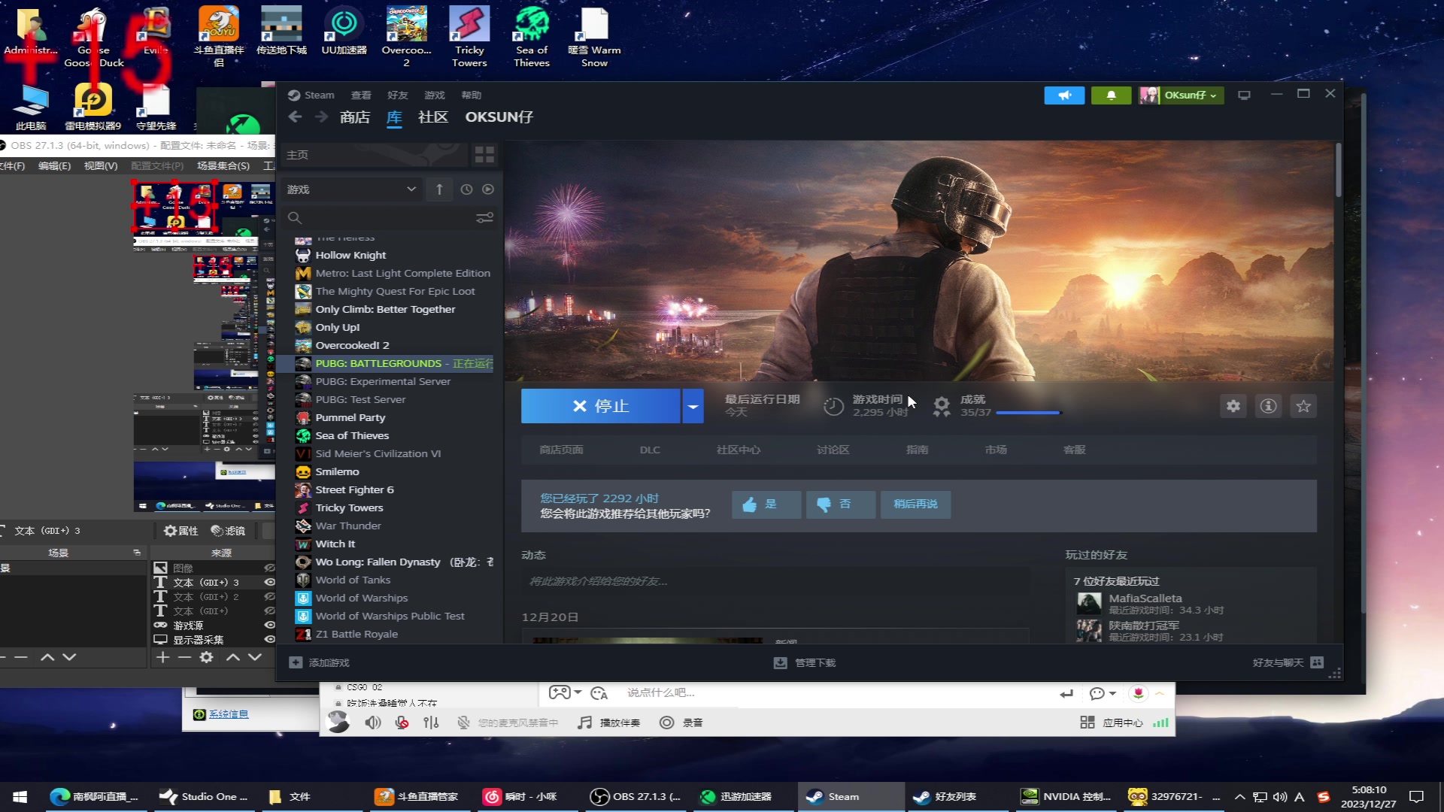
Task: Open 系统信息 link below OBS window
Action: tap(229, 714)
